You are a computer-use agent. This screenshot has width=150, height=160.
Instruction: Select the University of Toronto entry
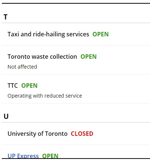tap(38, 134)
